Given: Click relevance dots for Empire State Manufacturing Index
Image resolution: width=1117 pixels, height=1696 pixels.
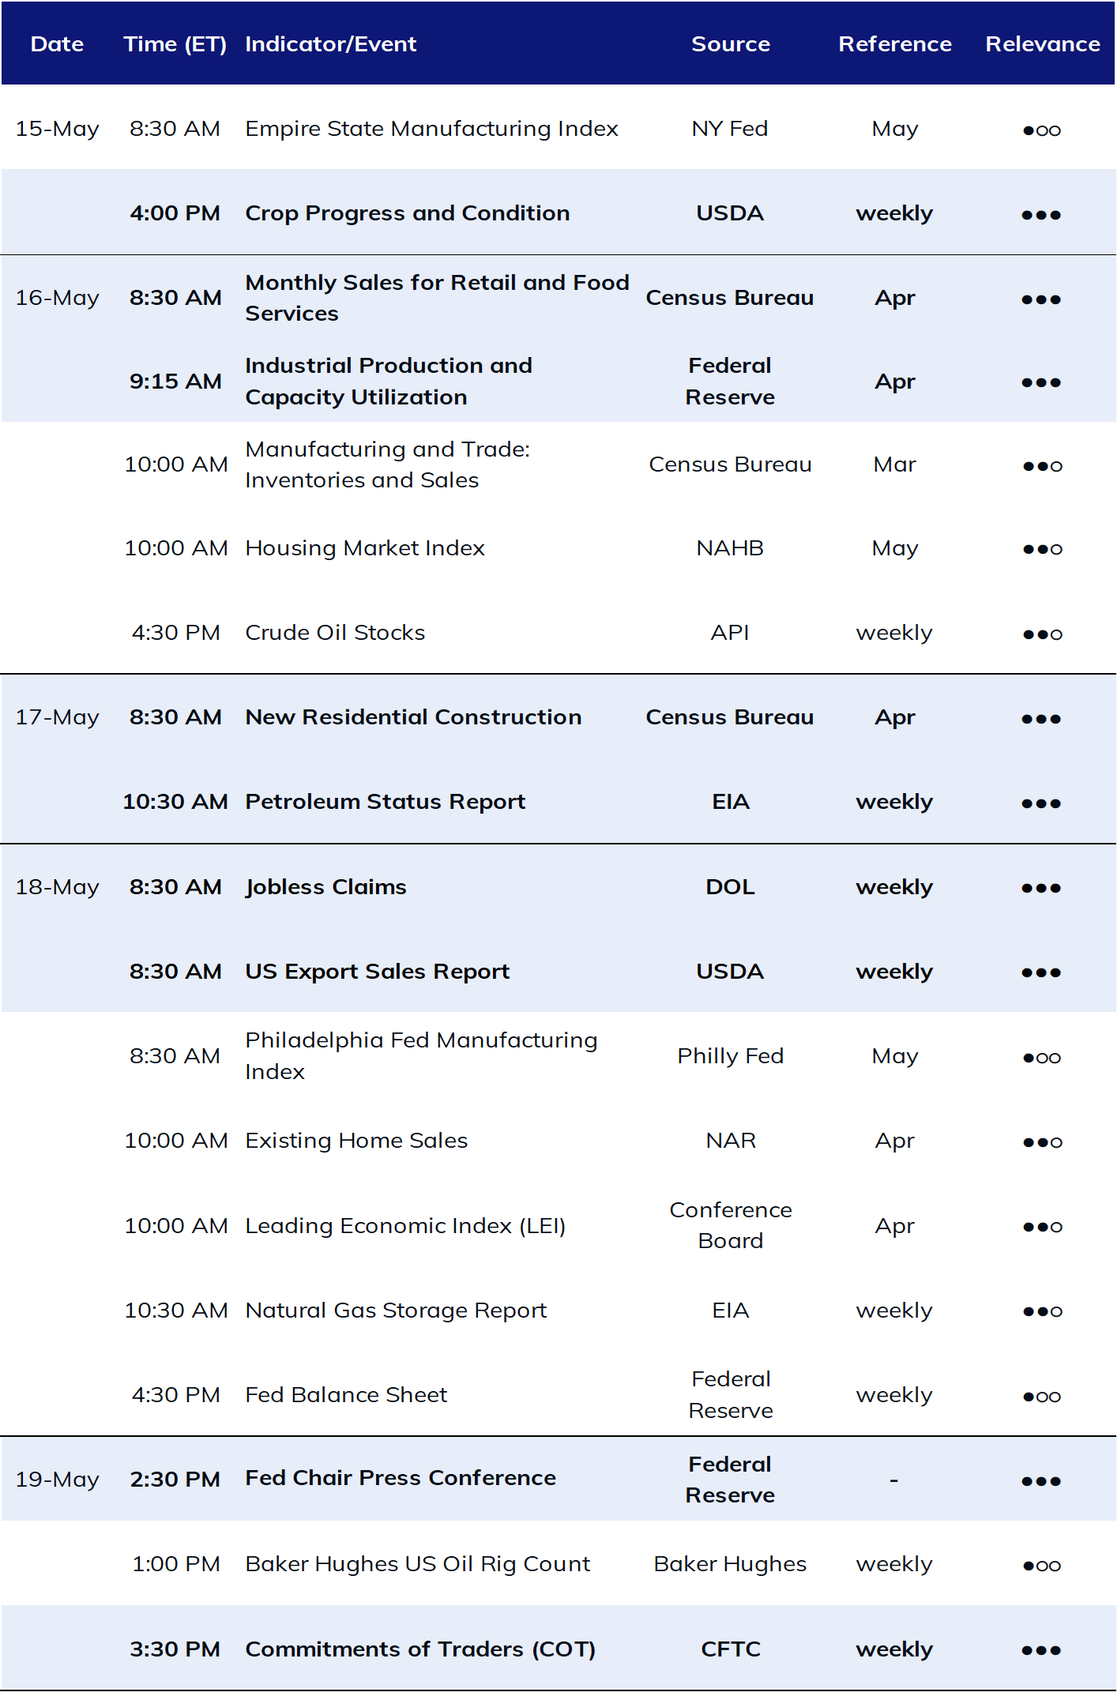Looking at the screenshot, I should [1042, 130].
